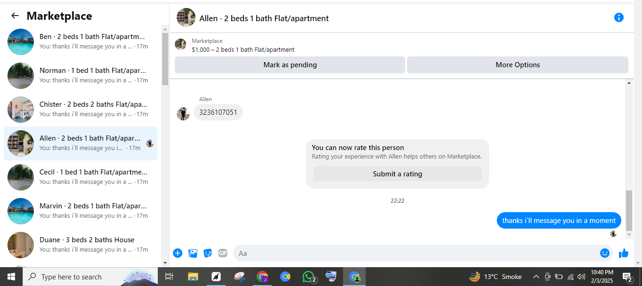Image resolution: width=642 pixels, height=286 pixels.
Task: Choose a sticker icon
Action: coord(208,253)
